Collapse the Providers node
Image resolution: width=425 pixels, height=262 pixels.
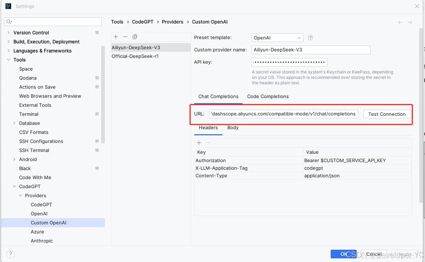click(x=20, y=195)
